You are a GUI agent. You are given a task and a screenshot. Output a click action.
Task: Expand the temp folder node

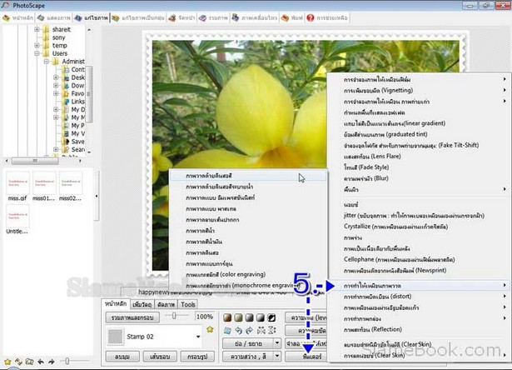tap(37, 46)
